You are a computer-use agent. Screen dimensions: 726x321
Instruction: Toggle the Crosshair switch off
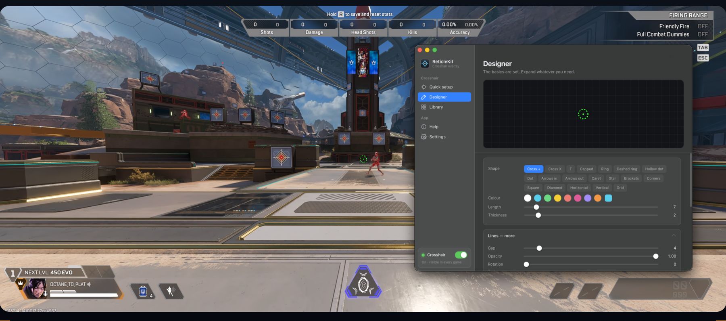click(461, 255)
